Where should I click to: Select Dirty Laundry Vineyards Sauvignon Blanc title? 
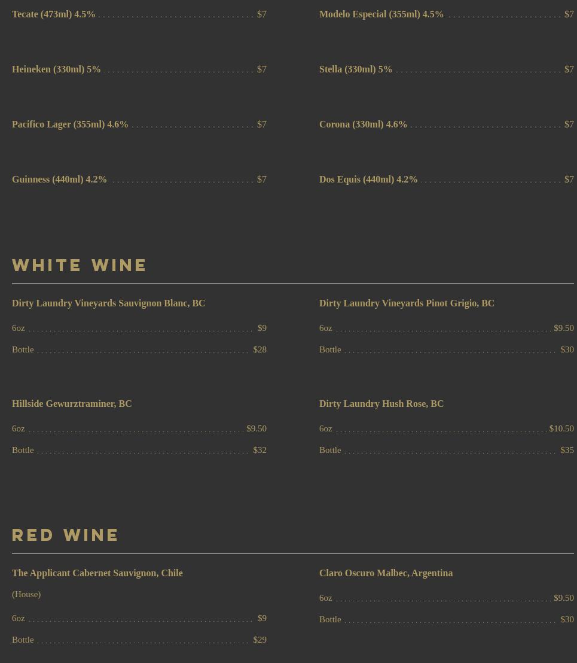(108, 303)
